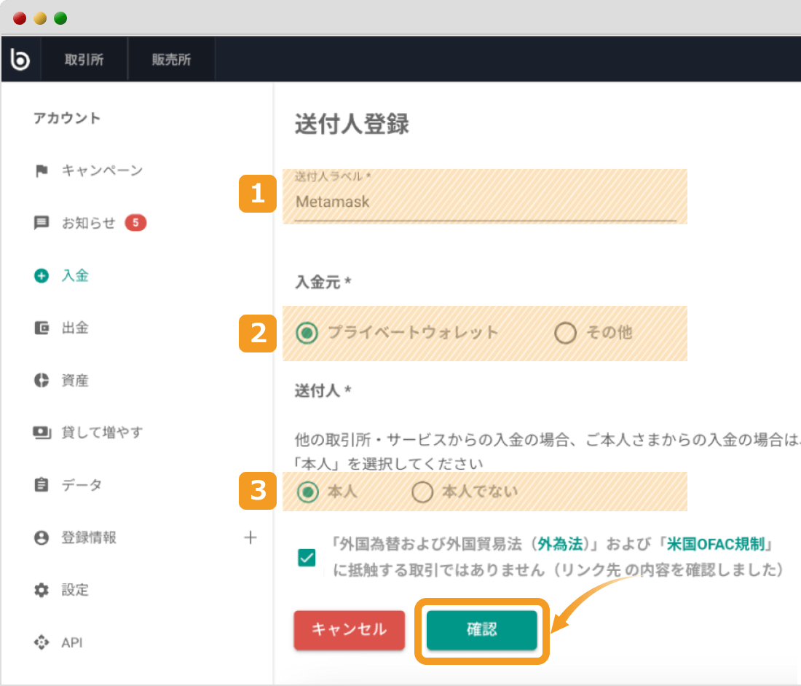This screenshot has width=801, height=686.
Task: Click the 出金 wallet icon
Action: [x=42, y=328]
